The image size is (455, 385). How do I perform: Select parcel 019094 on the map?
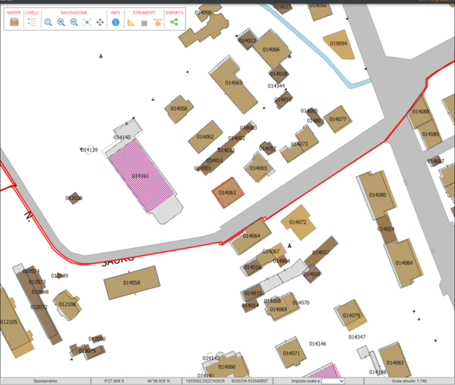click(339, 44)
